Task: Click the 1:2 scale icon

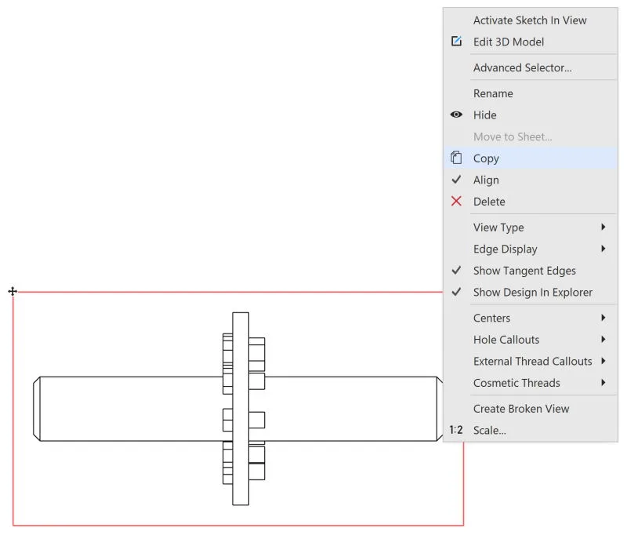Action: click(456, 430)
